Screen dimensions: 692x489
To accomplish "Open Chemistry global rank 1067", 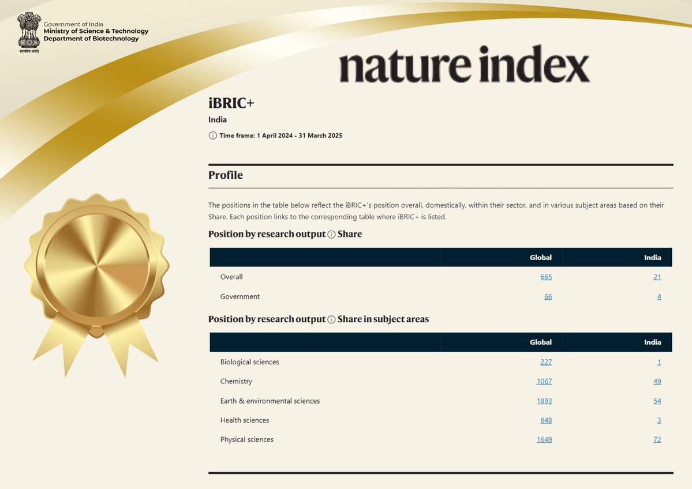I will [544, 381].
